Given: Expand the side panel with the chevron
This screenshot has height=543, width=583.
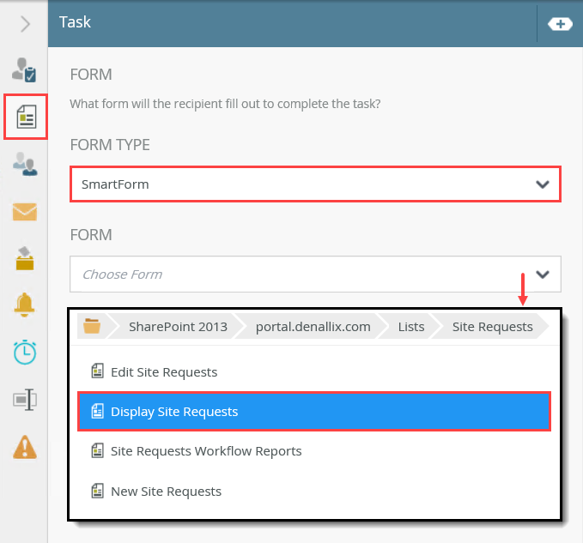Looking at the screenshot, I should coord(25,24).
